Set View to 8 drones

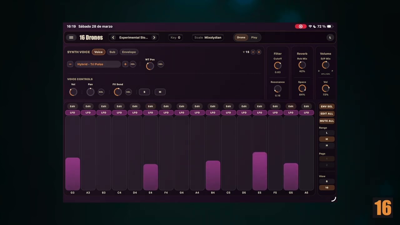pyautogui.click(x=327, y=181)
